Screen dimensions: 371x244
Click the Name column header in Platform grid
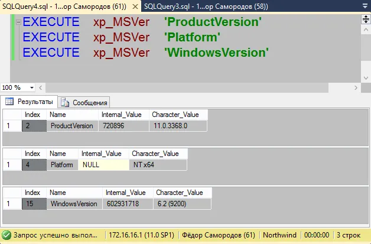tap(58, 154)
